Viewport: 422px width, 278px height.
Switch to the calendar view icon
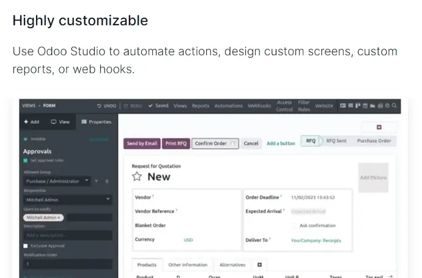[365, 106]
